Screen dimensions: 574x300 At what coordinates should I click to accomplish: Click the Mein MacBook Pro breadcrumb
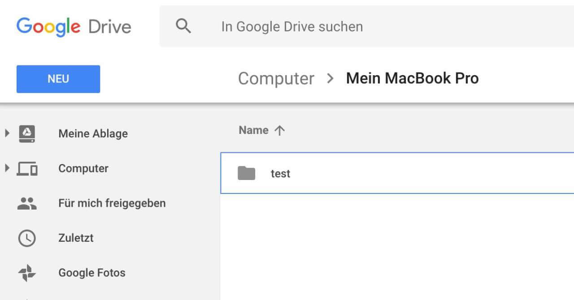412,78
